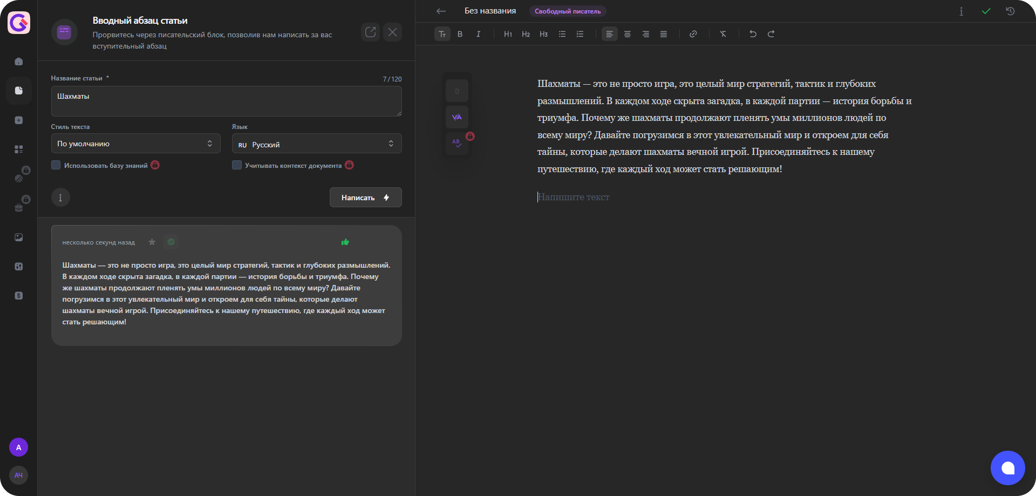Clear text formatting
The width and height of the screenshot is (1036, 496).
723,34
